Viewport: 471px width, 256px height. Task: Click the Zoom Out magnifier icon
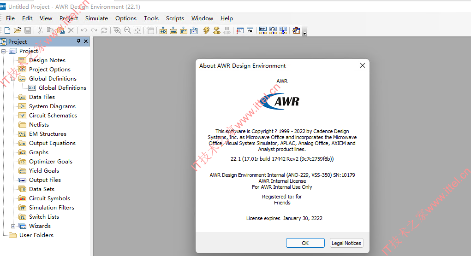click(x=127, y=30)
